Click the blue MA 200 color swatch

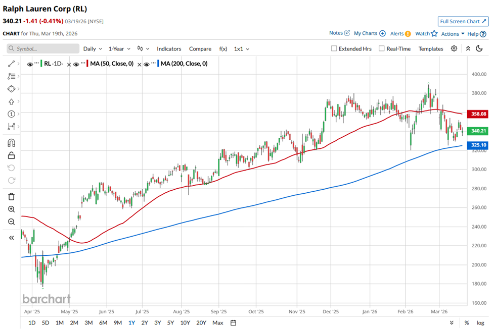[x=158, y=64]
